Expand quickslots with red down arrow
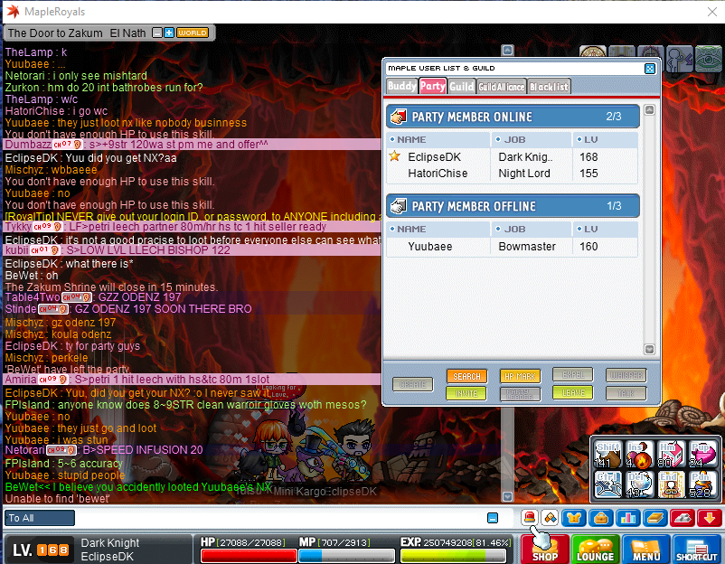This screenshot has width=725, height=564. (709, 518)
